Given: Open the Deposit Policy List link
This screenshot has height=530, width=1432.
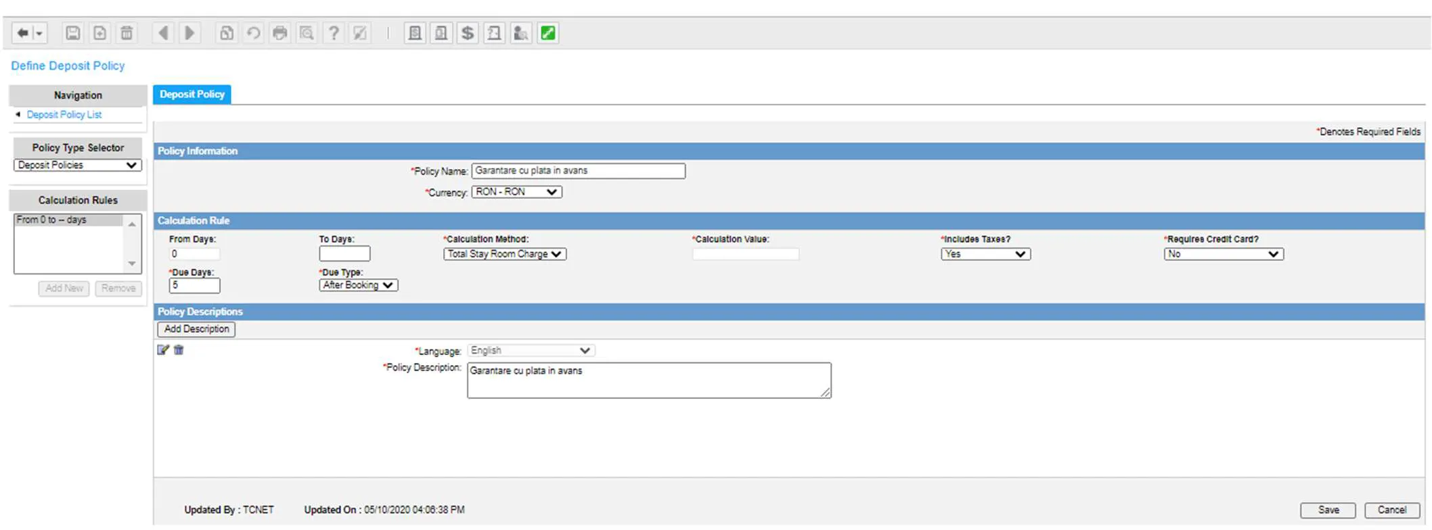Looking at the screenshot, I should [64, 115].
